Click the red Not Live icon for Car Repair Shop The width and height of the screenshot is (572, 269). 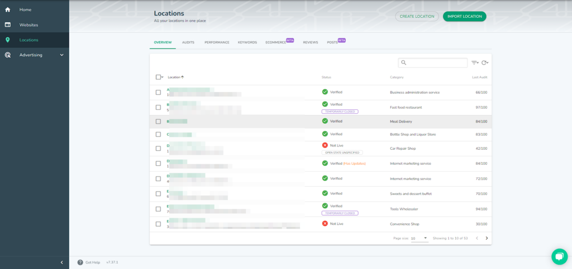(x=325, y=145)
